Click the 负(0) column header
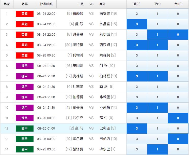The width and height of the screenshot is (189, 155). [x=178, y=4]
